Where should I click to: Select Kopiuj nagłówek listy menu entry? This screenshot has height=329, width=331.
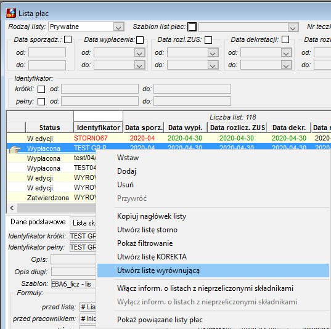click(213, 216)
